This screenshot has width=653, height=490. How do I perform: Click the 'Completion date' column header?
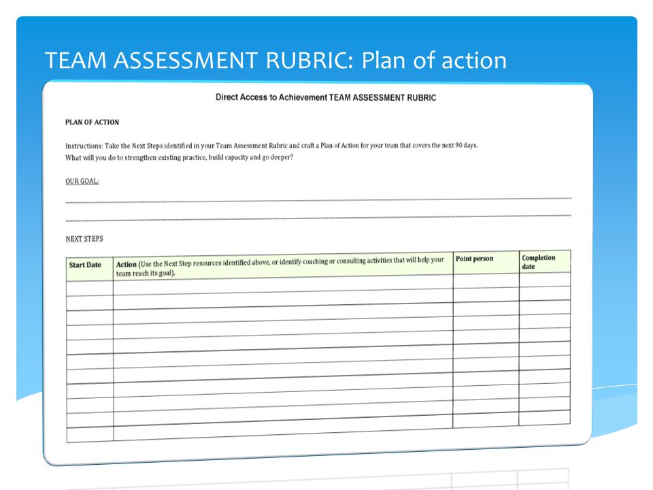coord(545,261)
